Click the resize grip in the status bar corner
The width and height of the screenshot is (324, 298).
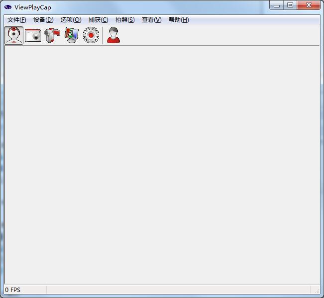(x=317, y=291)
